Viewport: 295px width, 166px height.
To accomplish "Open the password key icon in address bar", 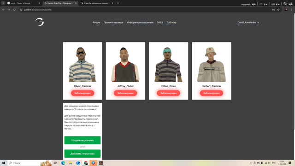I will pos(273,10).
